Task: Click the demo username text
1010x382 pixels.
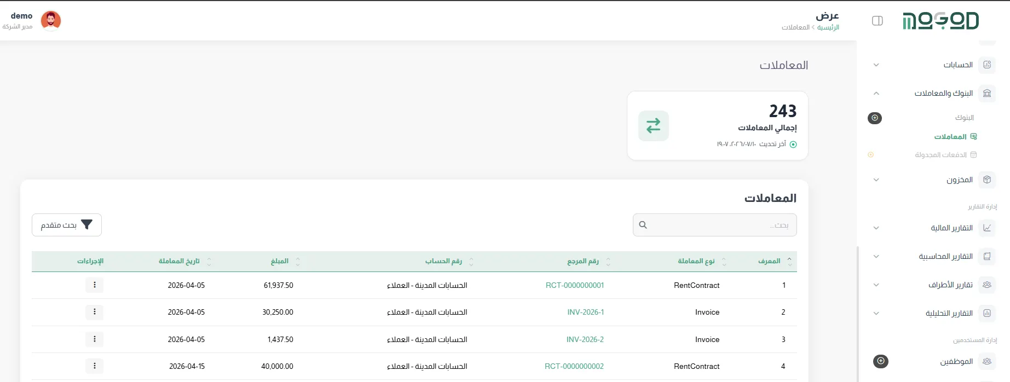Action: click(x=21, y=16)
